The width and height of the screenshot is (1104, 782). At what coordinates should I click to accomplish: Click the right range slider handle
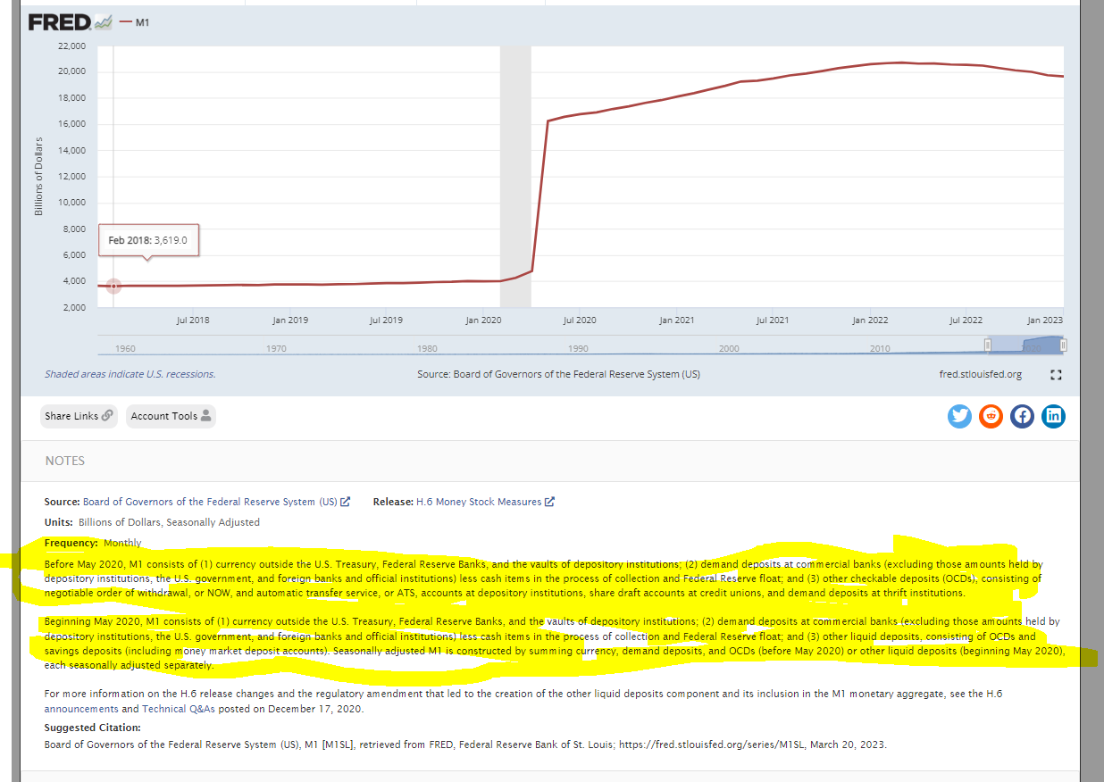[x=1063, y=345]
